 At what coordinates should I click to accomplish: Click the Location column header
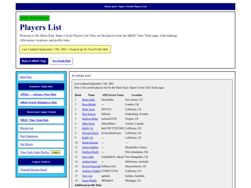[137, 95]
